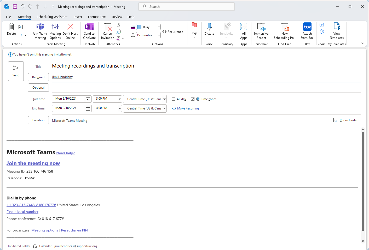Open Room Finder
The image size is (369, 250).
[x=345, y=120]
